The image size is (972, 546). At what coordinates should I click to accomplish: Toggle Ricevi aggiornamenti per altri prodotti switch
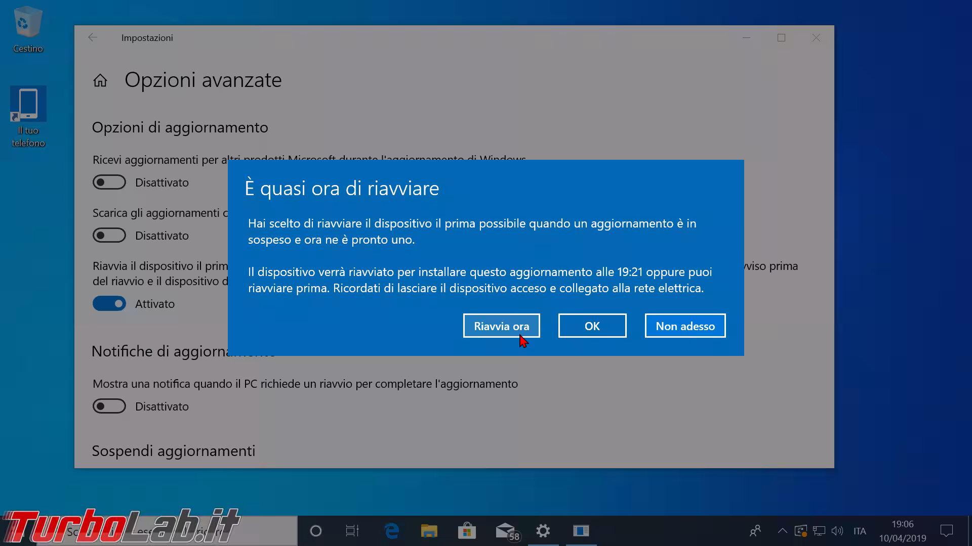[x=109, y=183]
